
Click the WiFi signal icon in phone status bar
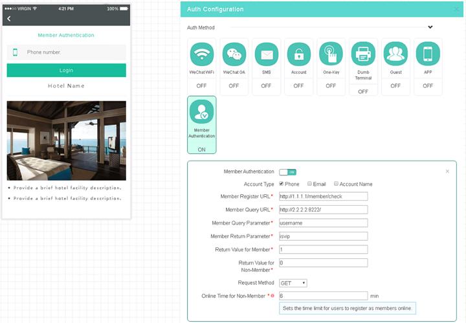(x=35, y=8)
